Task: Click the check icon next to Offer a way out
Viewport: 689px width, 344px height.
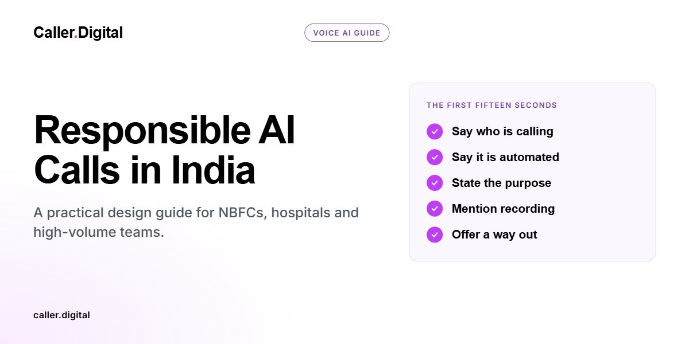Action: pyautogui.click(x=435, y=234)
